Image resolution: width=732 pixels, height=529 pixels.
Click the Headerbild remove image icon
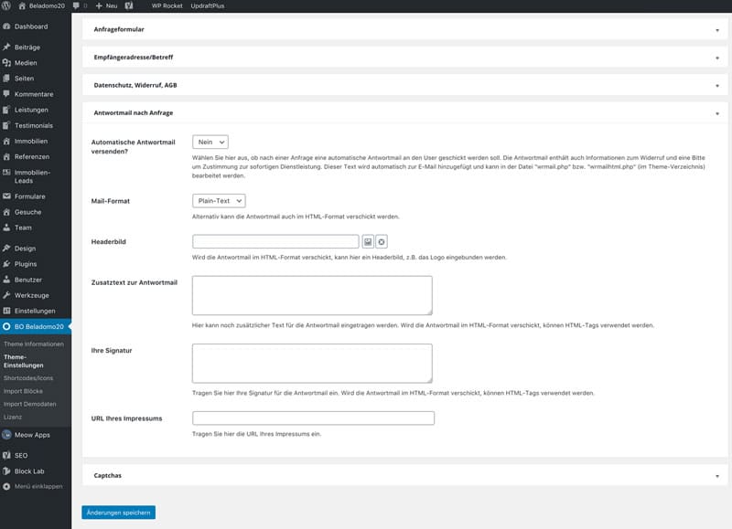click(382, 241)
